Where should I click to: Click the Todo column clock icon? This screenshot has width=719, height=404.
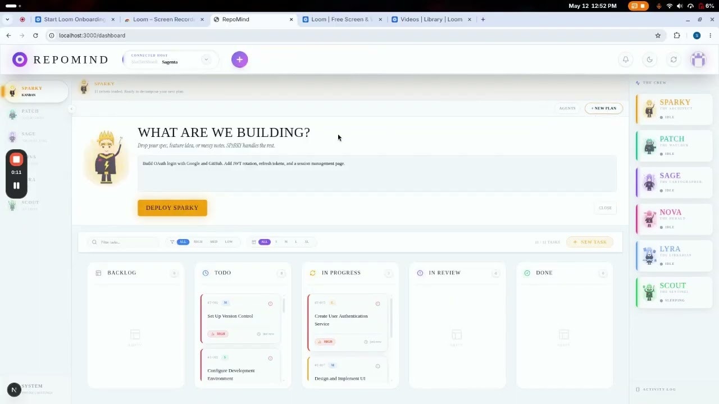206,273
